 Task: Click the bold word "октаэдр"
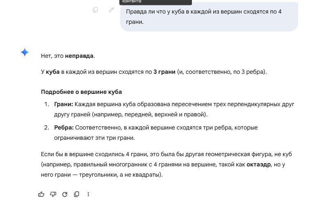point(259,165)
